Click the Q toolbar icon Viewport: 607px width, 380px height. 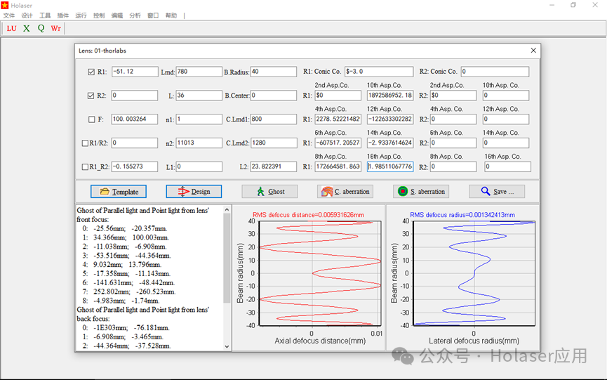(41, 28)
